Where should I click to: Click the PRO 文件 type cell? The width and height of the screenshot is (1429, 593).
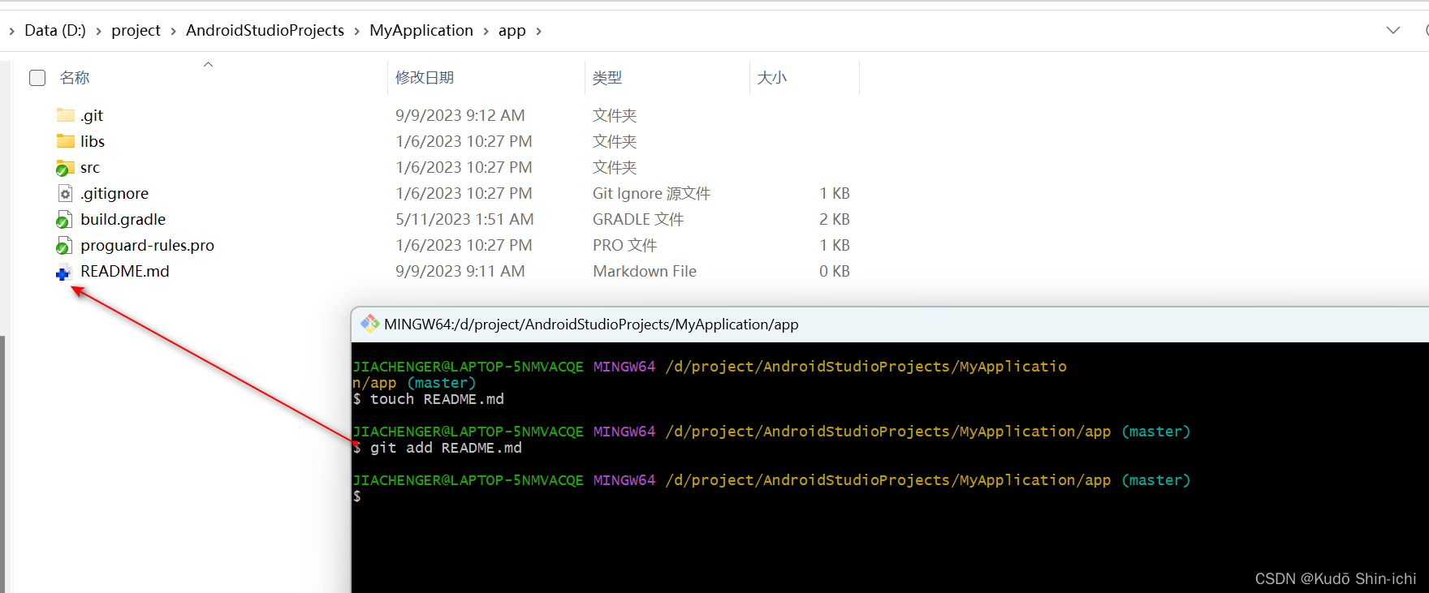pyautogui.click(x=624, y=245)
